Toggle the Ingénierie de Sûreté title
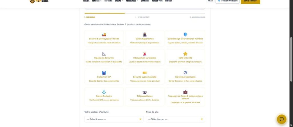 (x=104, y=58)
